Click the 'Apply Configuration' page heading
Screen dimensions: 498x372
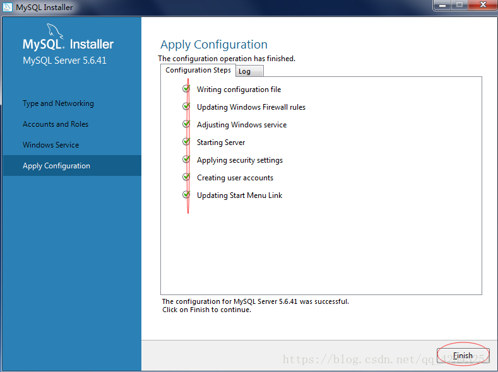(x=214, y=45)
